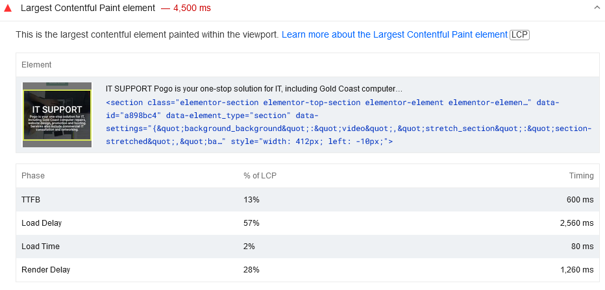Screen dimensions: 605x290
Task: Select the Render Delay phase label
Action: 45,270
